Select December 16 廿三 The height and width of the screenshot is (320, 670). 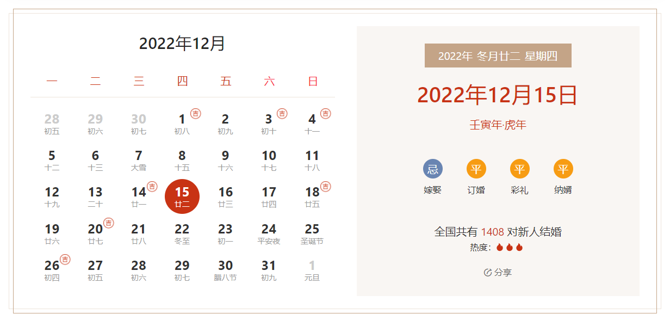coord(226,197)
